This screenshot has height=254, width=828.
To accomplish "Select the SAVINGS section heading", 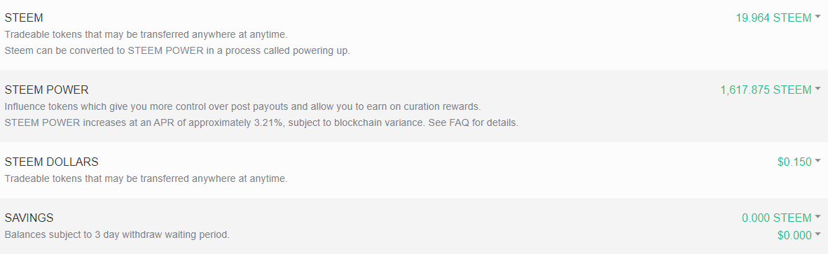I will (x=29, y=218).
